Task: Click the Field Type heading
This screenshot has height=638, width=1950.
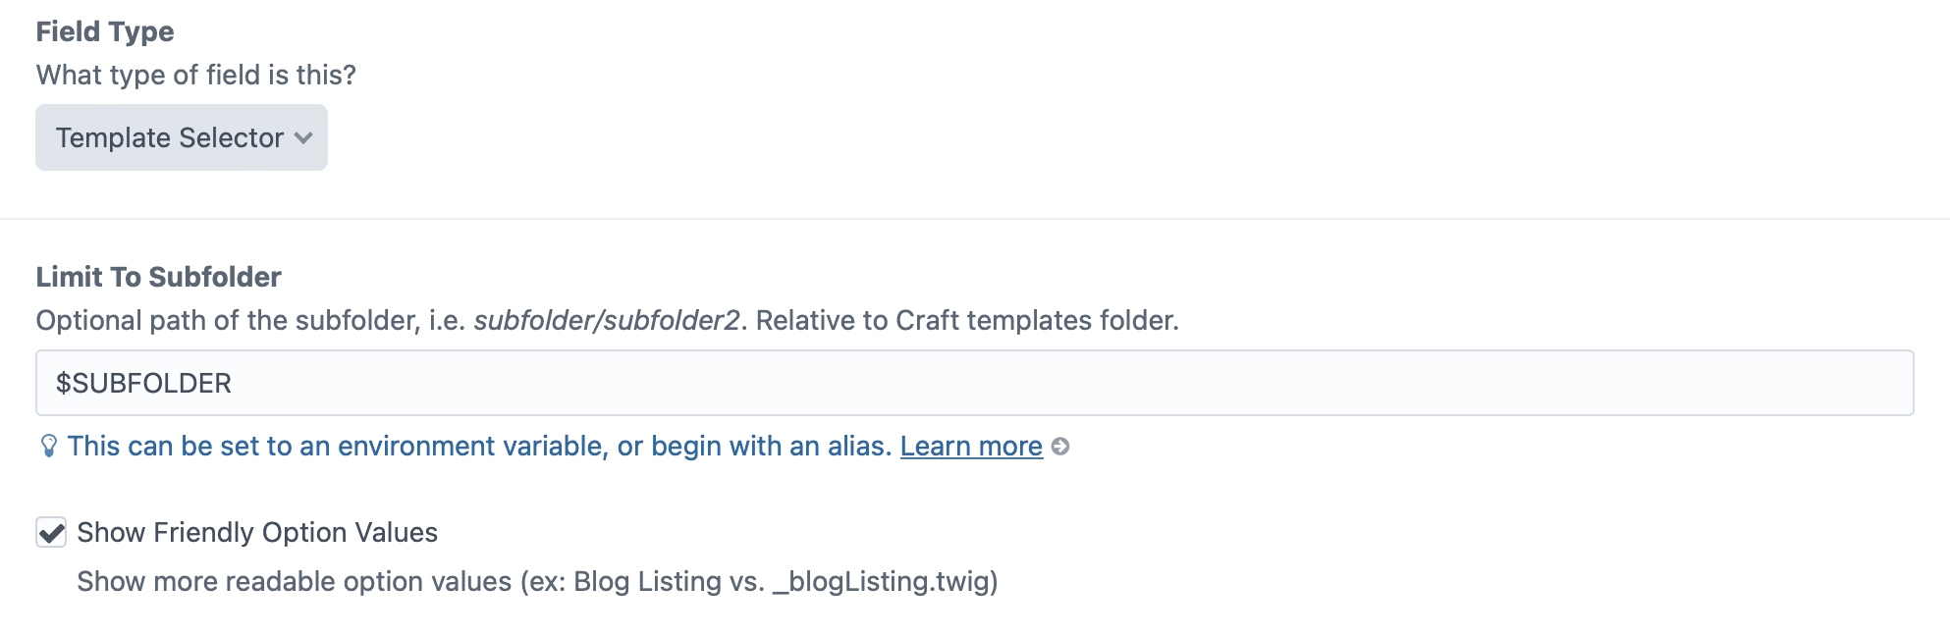Action: coord(105,31)
